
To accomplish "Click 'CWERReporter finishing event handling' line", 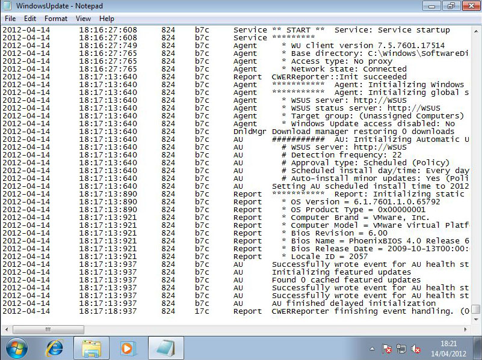I will point(371,311).
